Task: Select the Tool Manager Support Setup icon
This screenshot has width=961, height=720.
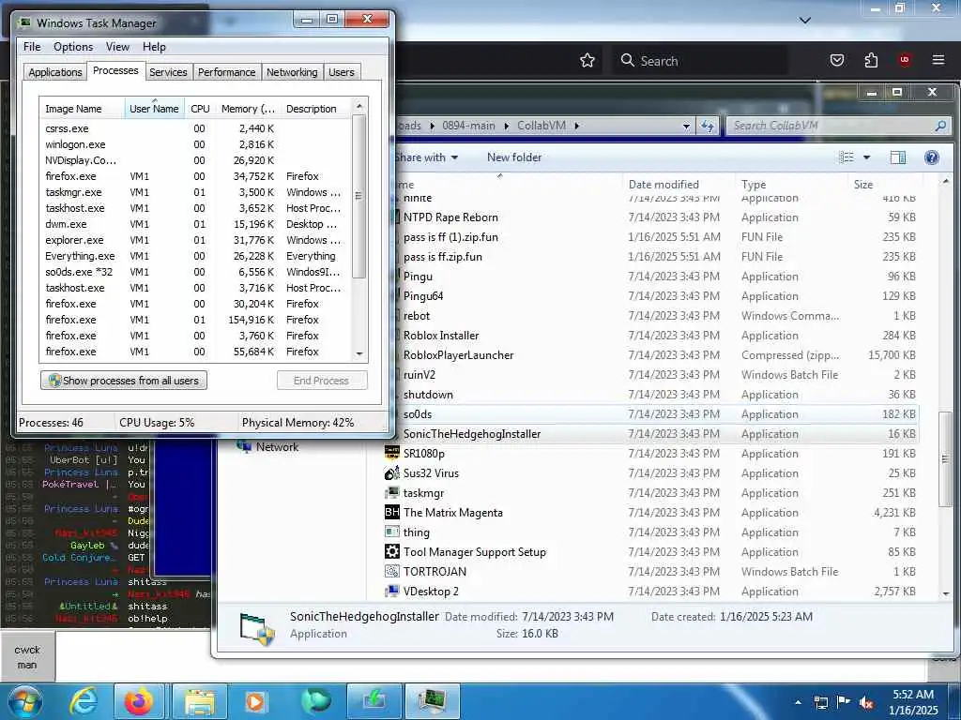Action: (391, 551)
